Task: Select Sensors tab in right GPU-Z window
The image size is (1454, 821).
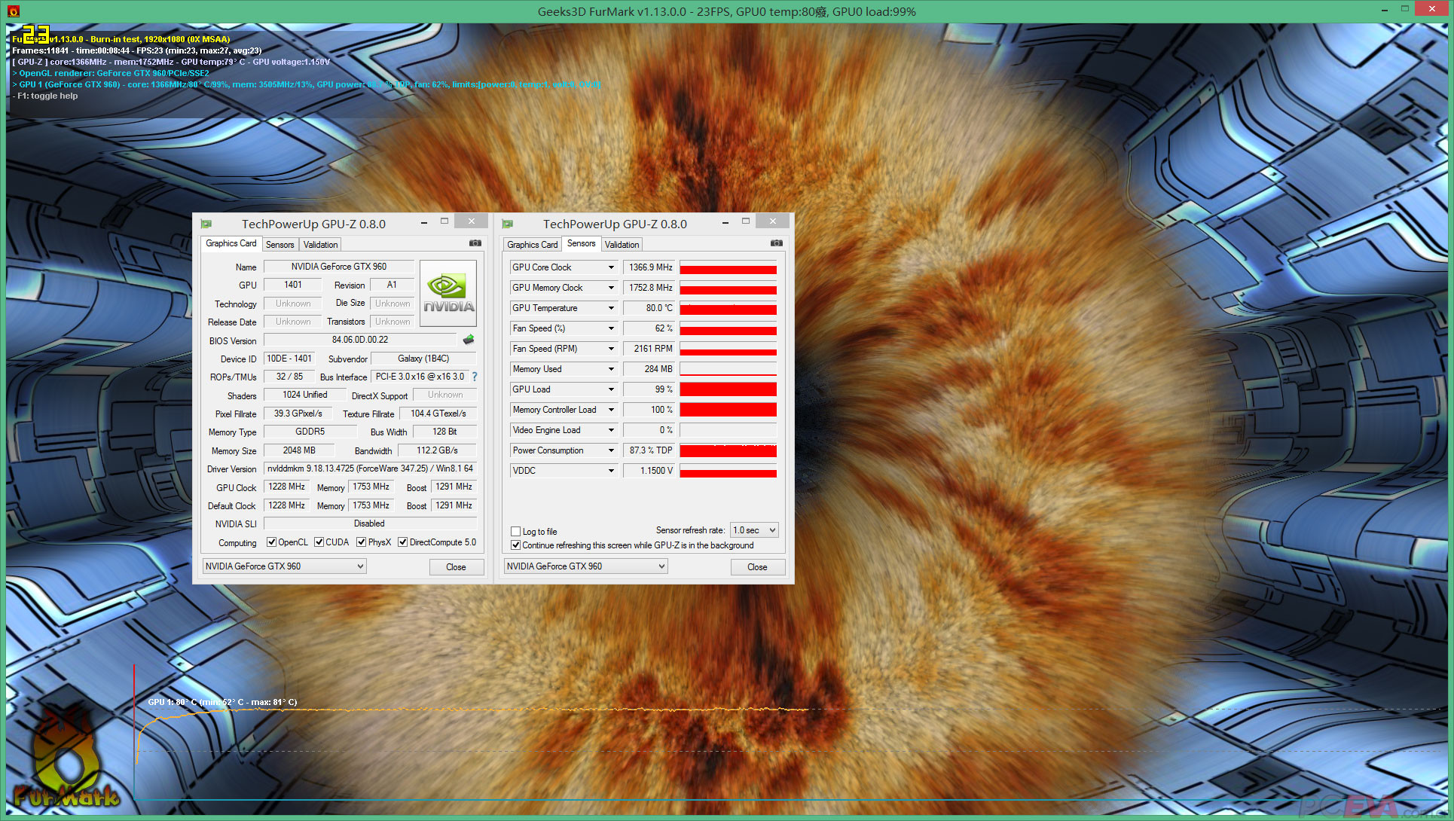Action: click(x=581, y=243)
